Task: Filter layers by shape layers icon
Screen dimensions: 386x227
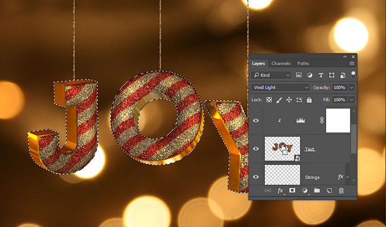Action: pyautogui.click(x=331, y=75)
